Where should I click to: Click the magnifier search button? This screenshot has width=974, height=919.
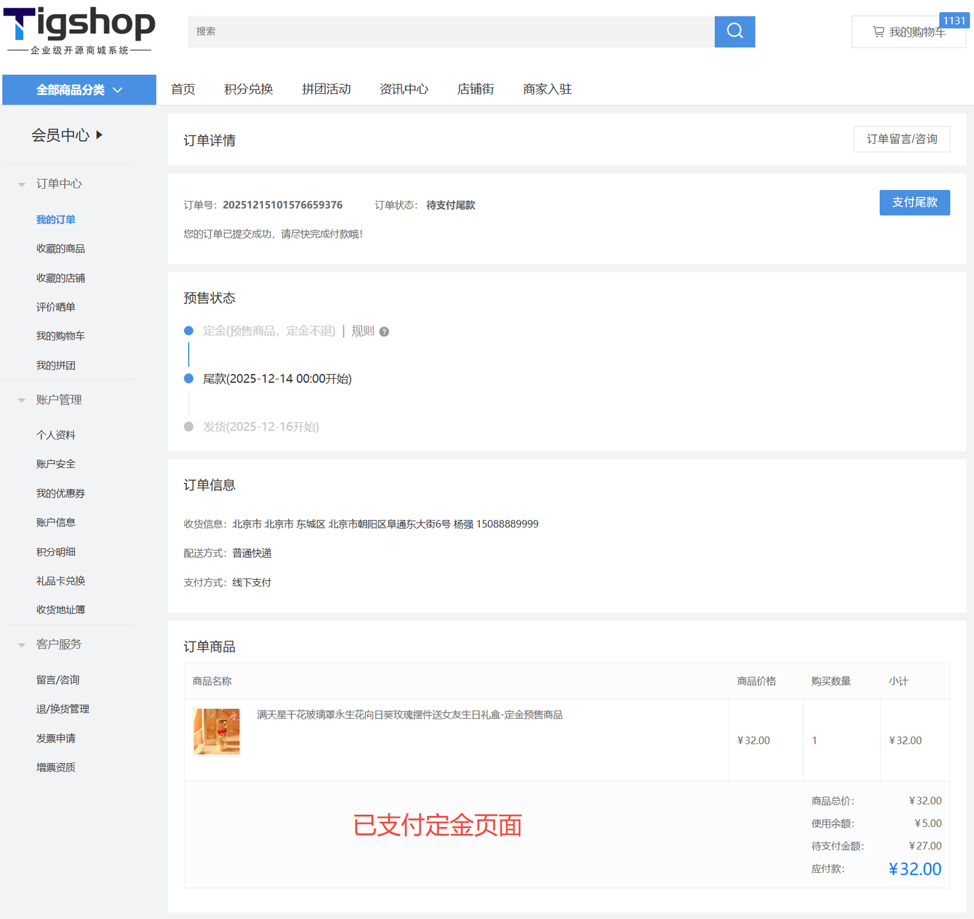tap(734, 31)
